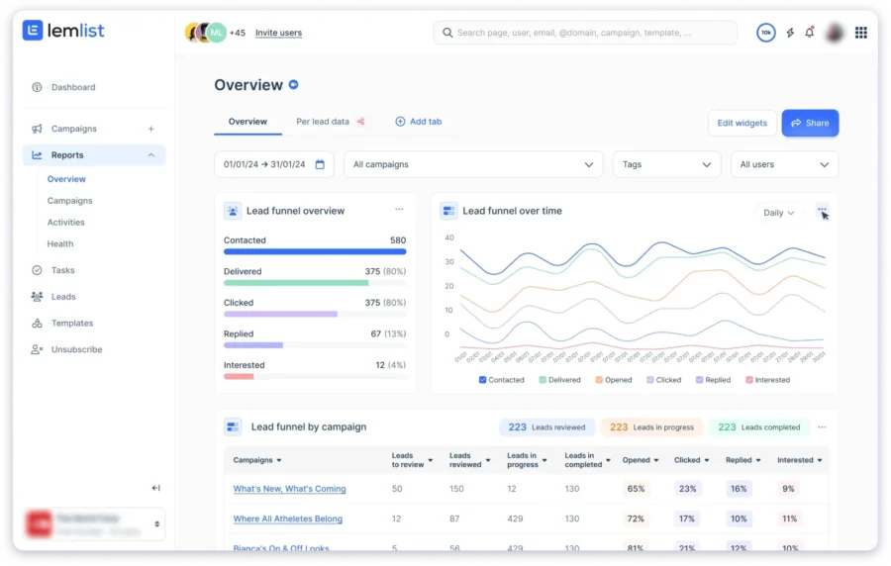Open the Tags filter dropdown
This screenshot has height=566, width=891.
[x=666, y=164]
